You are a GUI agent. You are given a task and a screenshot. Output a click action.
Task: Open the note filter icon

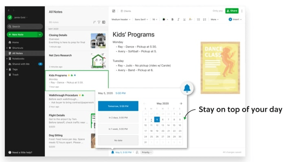click(99, 22)
